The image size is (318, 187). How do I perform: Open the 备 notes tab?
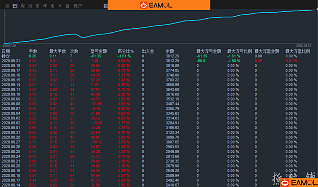68,6
